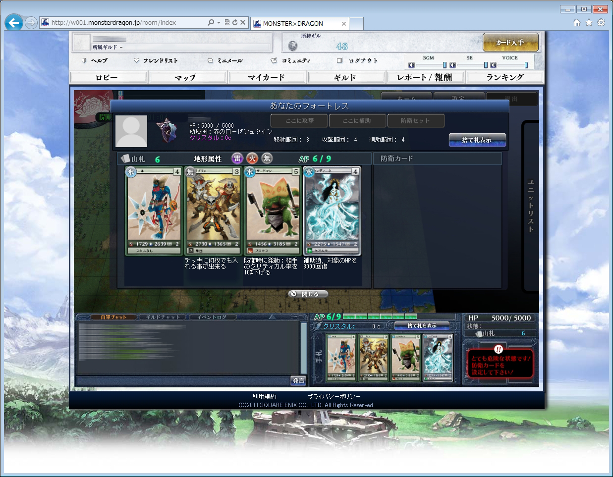Open a new browser tab
This screenshot has height=477, width=613.
357,23
